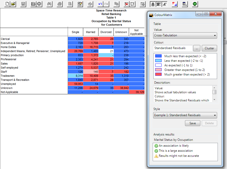Click the red 'Much greater than expected' swatch
The width and height of the screenshot is (227, 169).
(x=159, y=74)
